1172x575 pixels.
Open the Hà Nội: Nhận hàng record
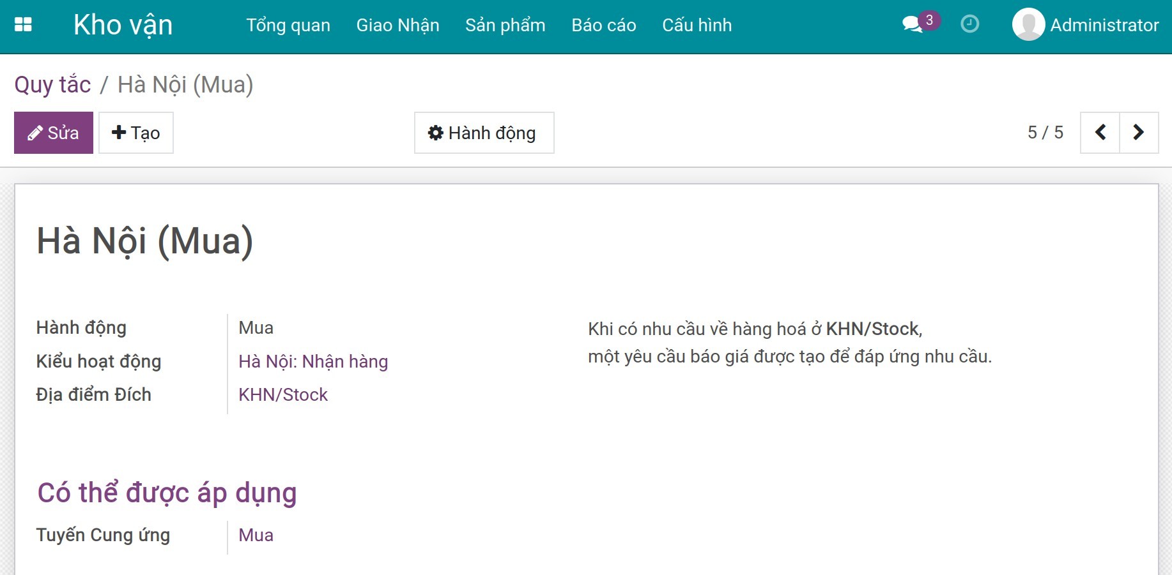(313, 361)
